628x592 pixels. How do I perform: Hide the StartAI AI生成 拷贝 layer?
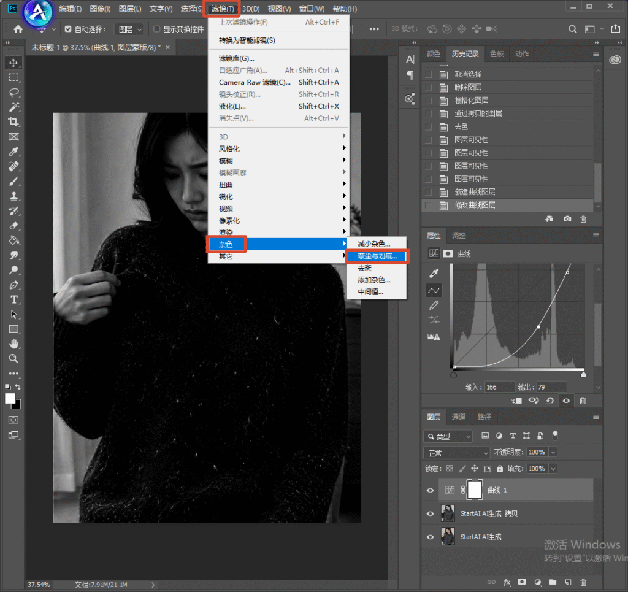click(x=430, y=513)
